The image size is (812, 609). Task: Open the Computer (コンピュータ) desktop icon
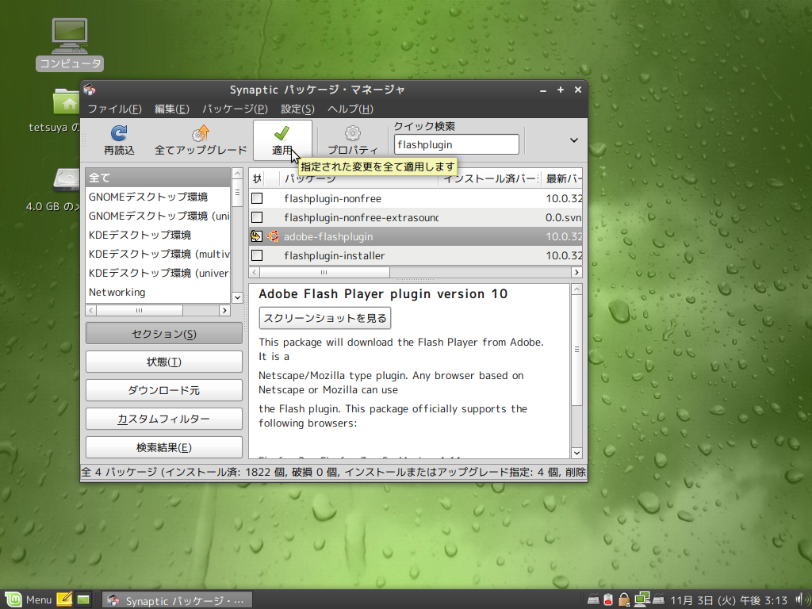[70, 36]
